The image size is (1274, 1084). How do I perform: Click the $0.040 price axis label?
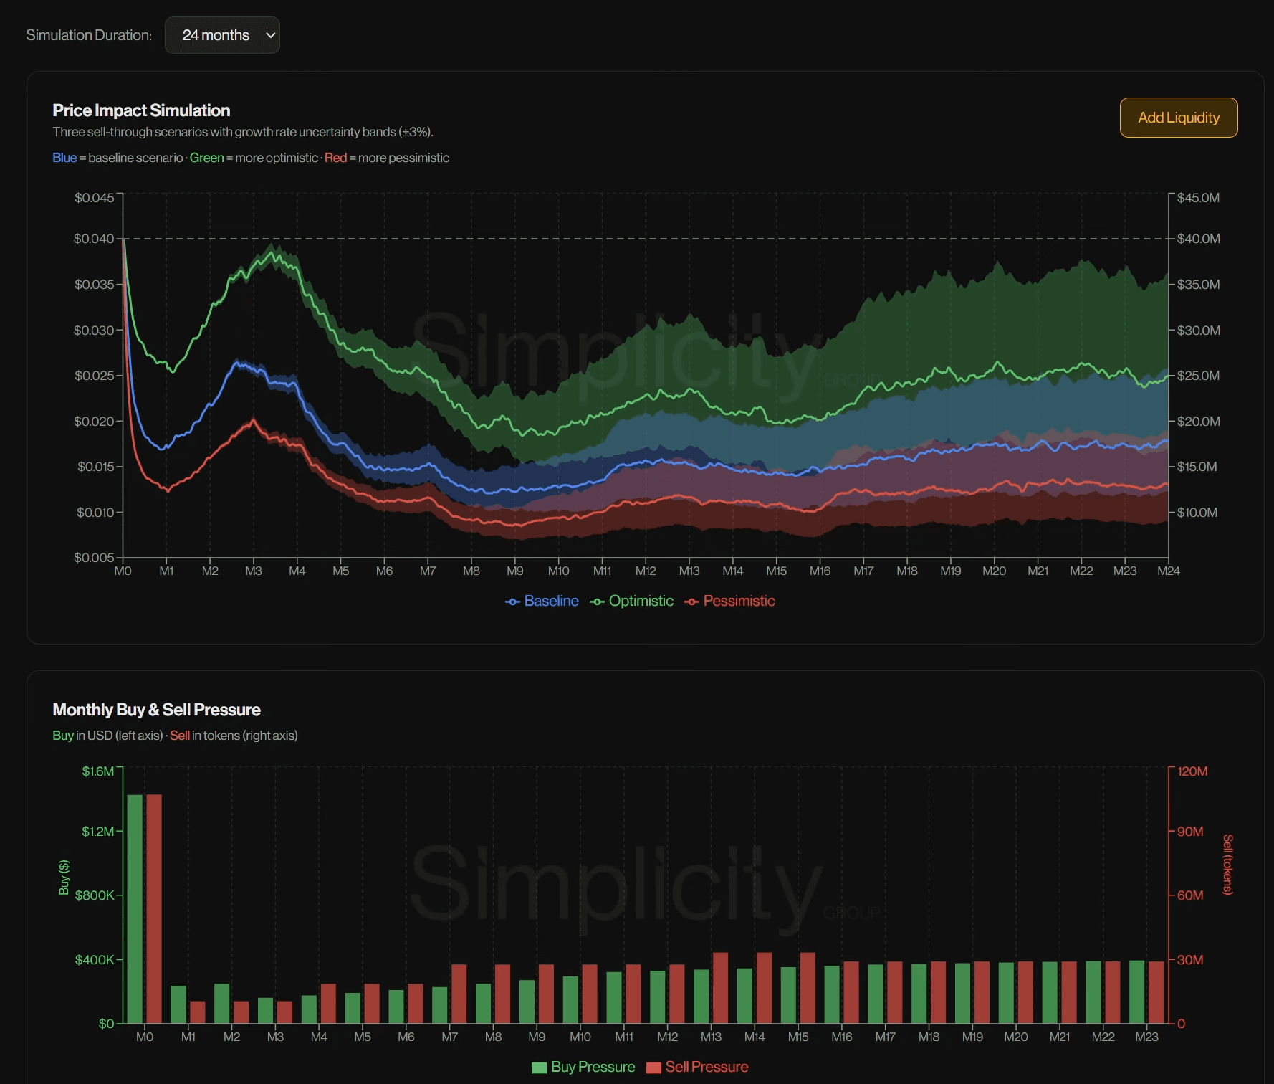(94, 239)
